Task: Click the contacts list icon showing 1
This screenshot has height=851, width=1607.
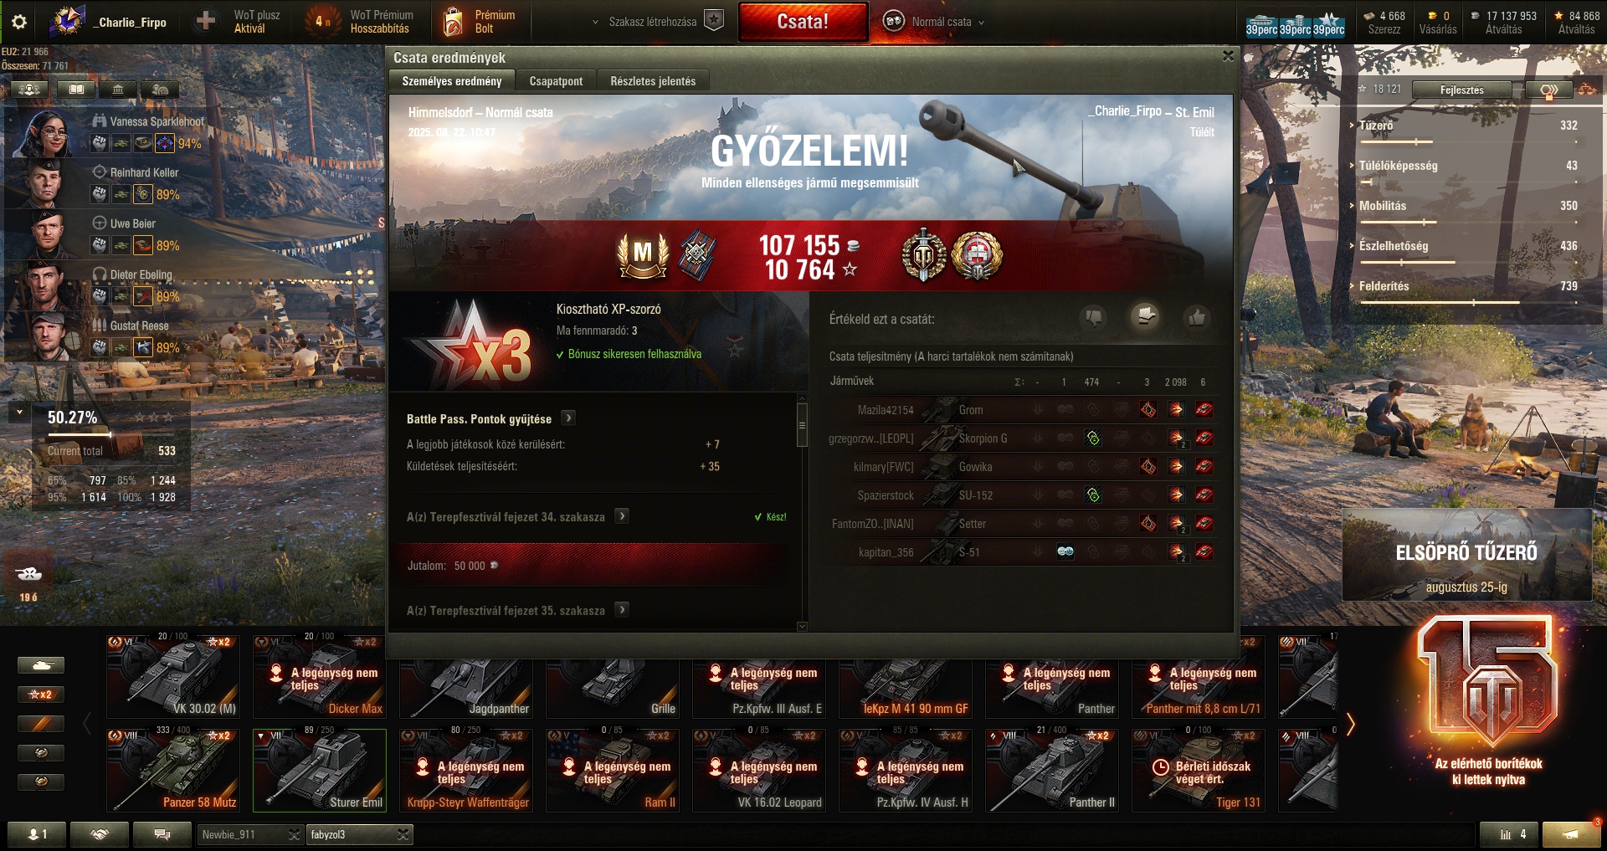Action: [38, 834]
